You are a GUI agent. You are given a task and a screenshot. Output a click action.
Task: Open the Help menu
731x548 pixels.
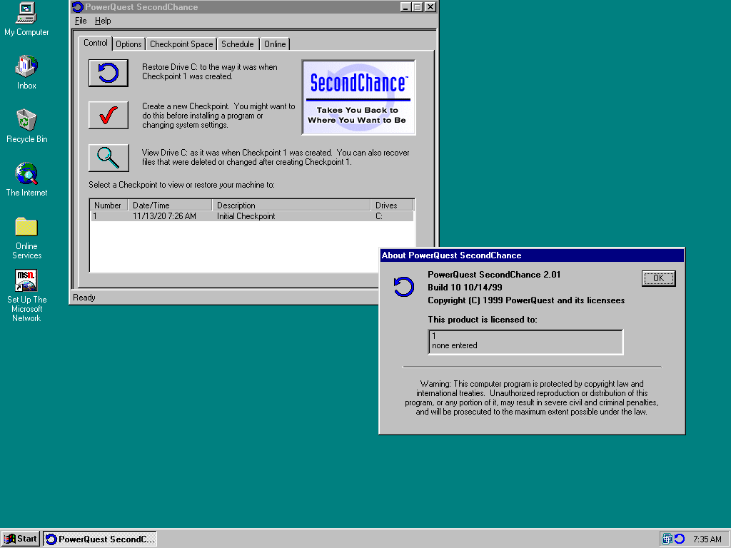(103, 21)
